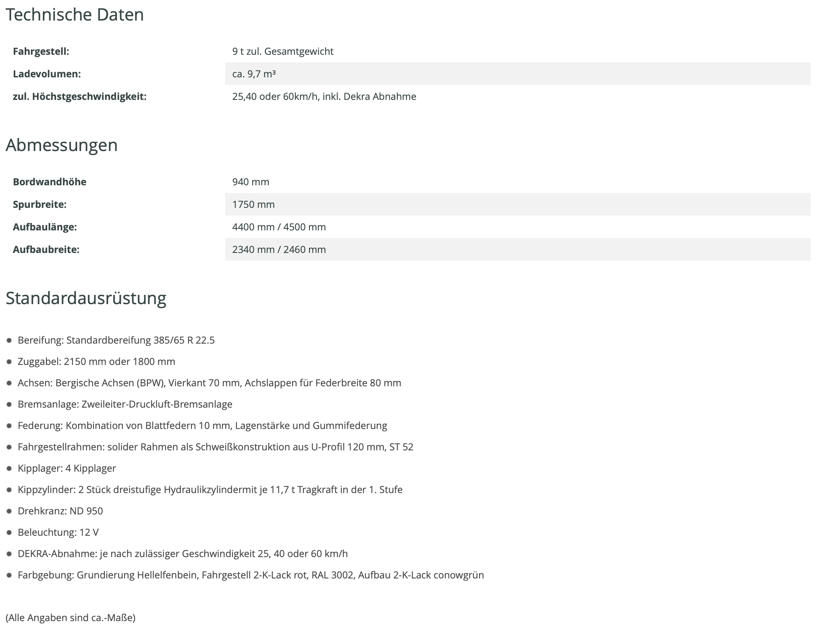Click the Alle Angaben sind ca.-Maße note

71,618
